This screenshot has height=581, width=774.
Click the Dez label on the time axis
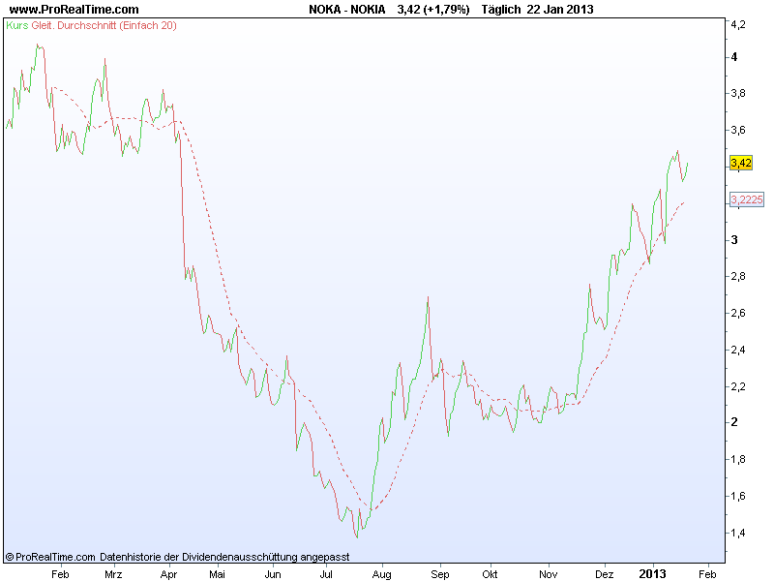pyautogui.click(x=604, y=574)
